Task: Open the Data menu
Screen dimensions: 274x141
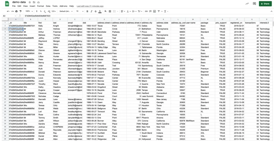Action: point(48,6)
